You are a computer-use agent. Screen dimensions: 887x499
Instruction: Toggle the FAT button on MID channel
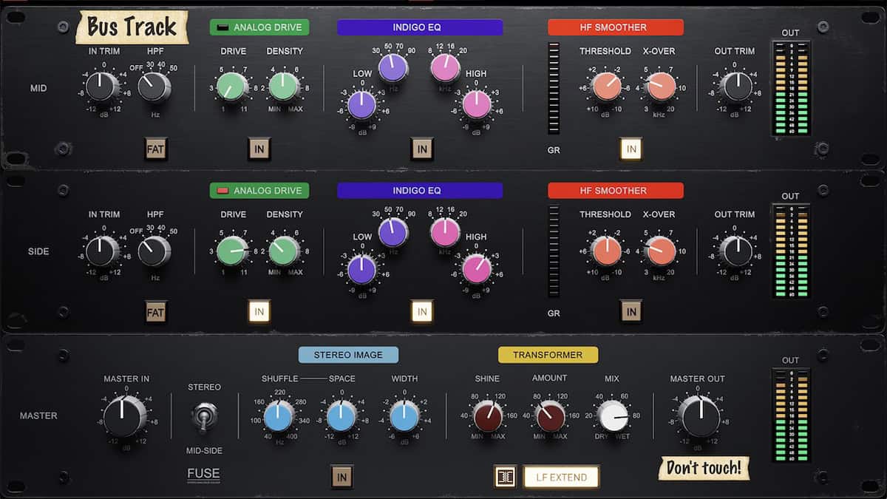(156, 149)
